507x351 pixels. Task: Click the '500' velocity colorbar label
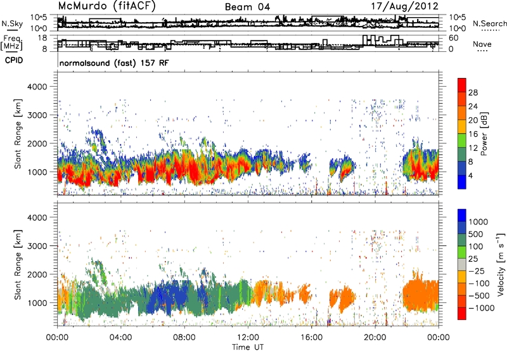tap(475, 234)
